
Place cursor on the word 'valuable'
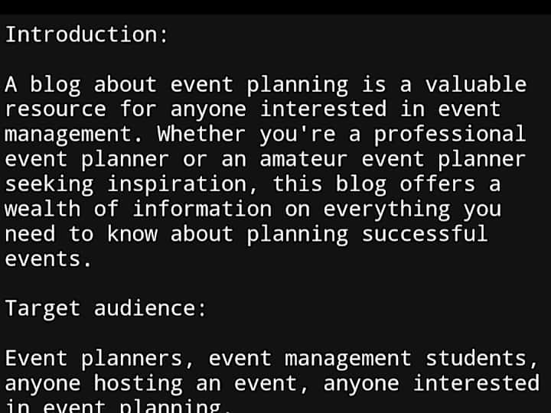pyautogui.click(x=476, y=85)
